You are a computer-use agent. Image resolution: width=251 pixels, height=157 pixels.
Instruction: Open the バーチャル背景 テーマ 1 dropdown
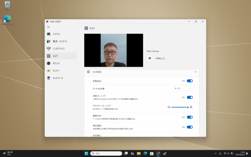point(183,88)
